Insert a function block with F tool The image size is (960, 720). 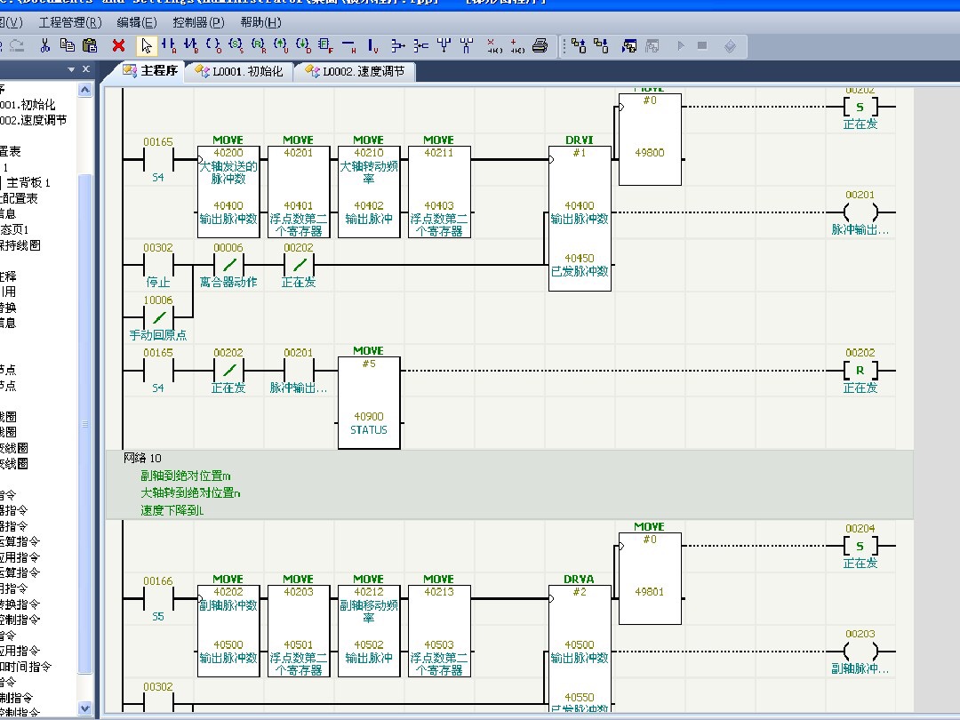[x=326, y=45]
